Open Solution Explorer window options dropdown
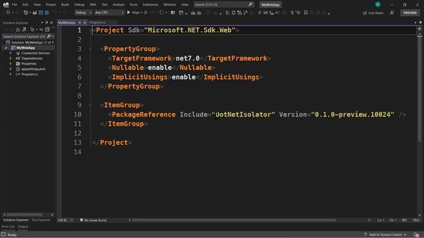This screenshot has width=424, height=238. (x=42, y=22)
